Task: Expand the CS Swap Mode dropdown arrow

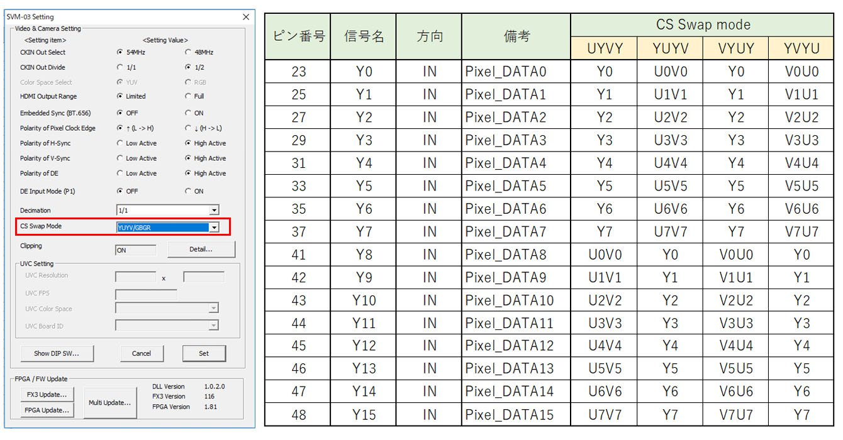Action: point(214,228)
